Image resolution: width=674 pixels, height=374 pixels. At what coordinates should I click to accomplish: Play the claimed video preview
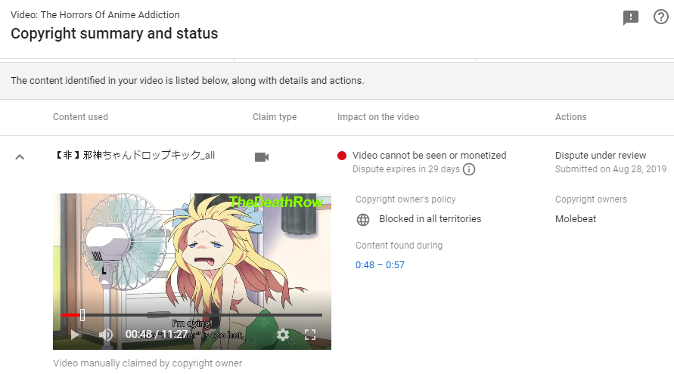pos(75,335)
